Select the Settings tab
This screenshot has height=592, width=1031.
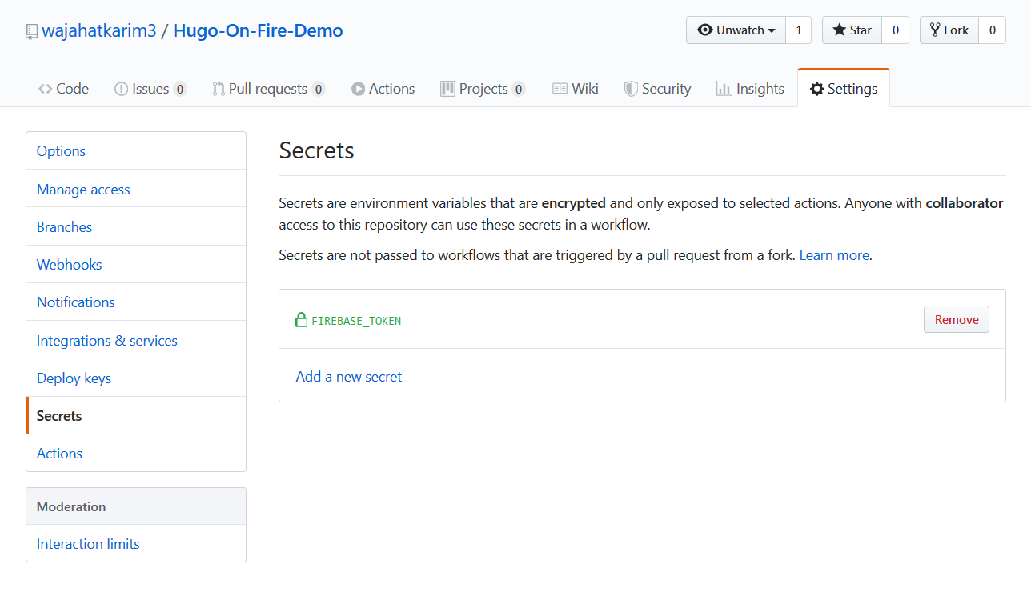844,89
